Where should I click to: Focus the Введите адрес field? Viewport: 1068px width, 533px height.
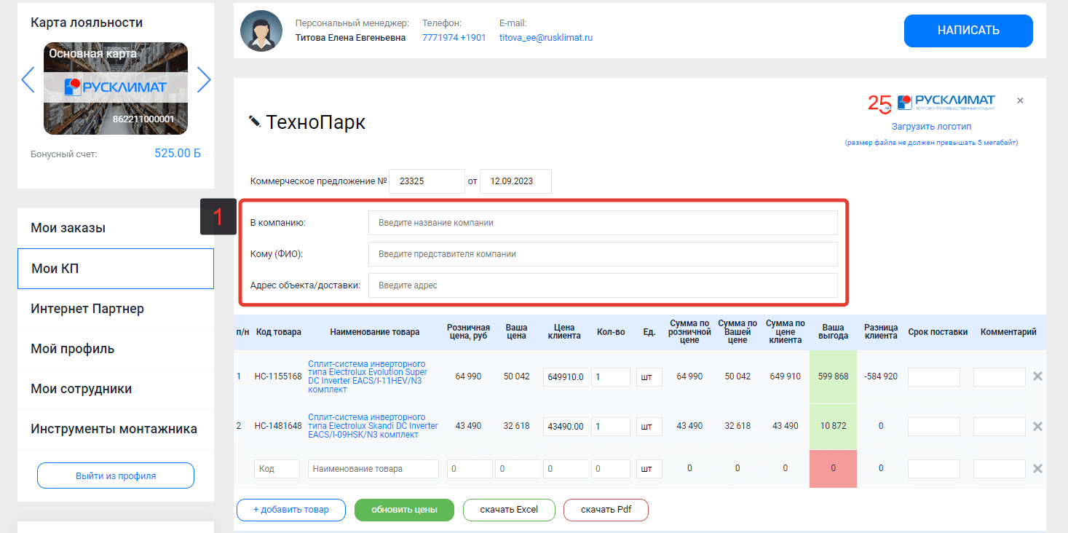click(x=603, y=285)
